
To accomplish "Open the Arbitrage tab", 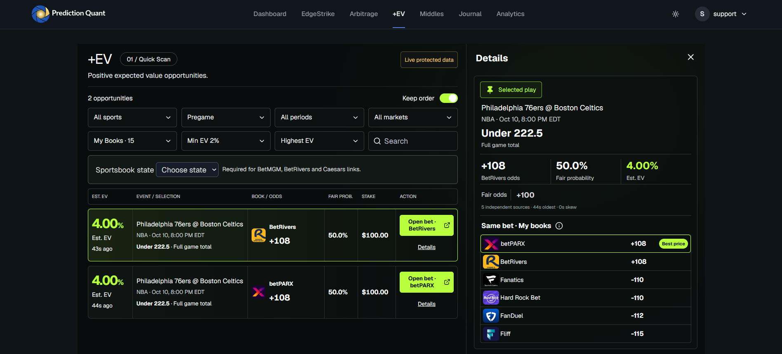I will 364,14.
